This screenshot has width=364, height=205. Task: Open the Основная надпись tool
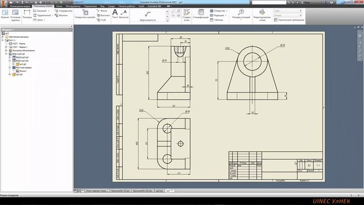15,15
